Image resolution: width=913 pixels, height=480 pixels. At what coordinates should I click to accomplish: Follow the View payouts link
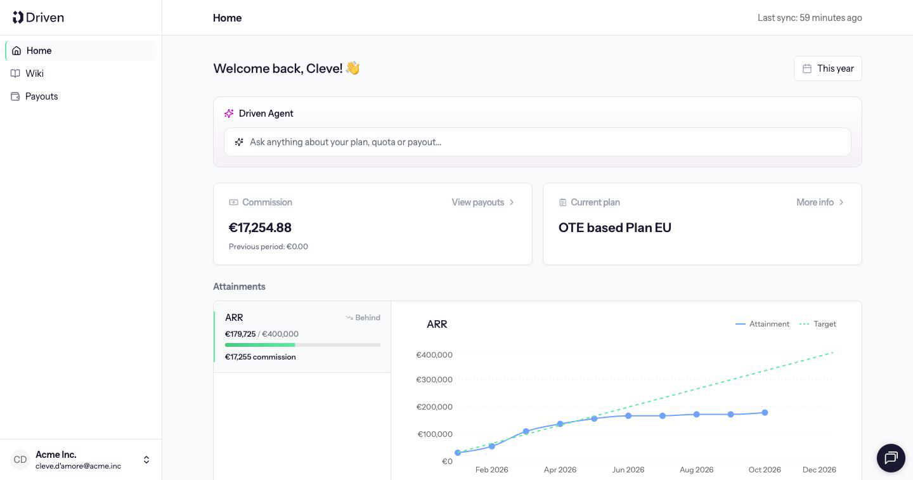pos(483,202)
